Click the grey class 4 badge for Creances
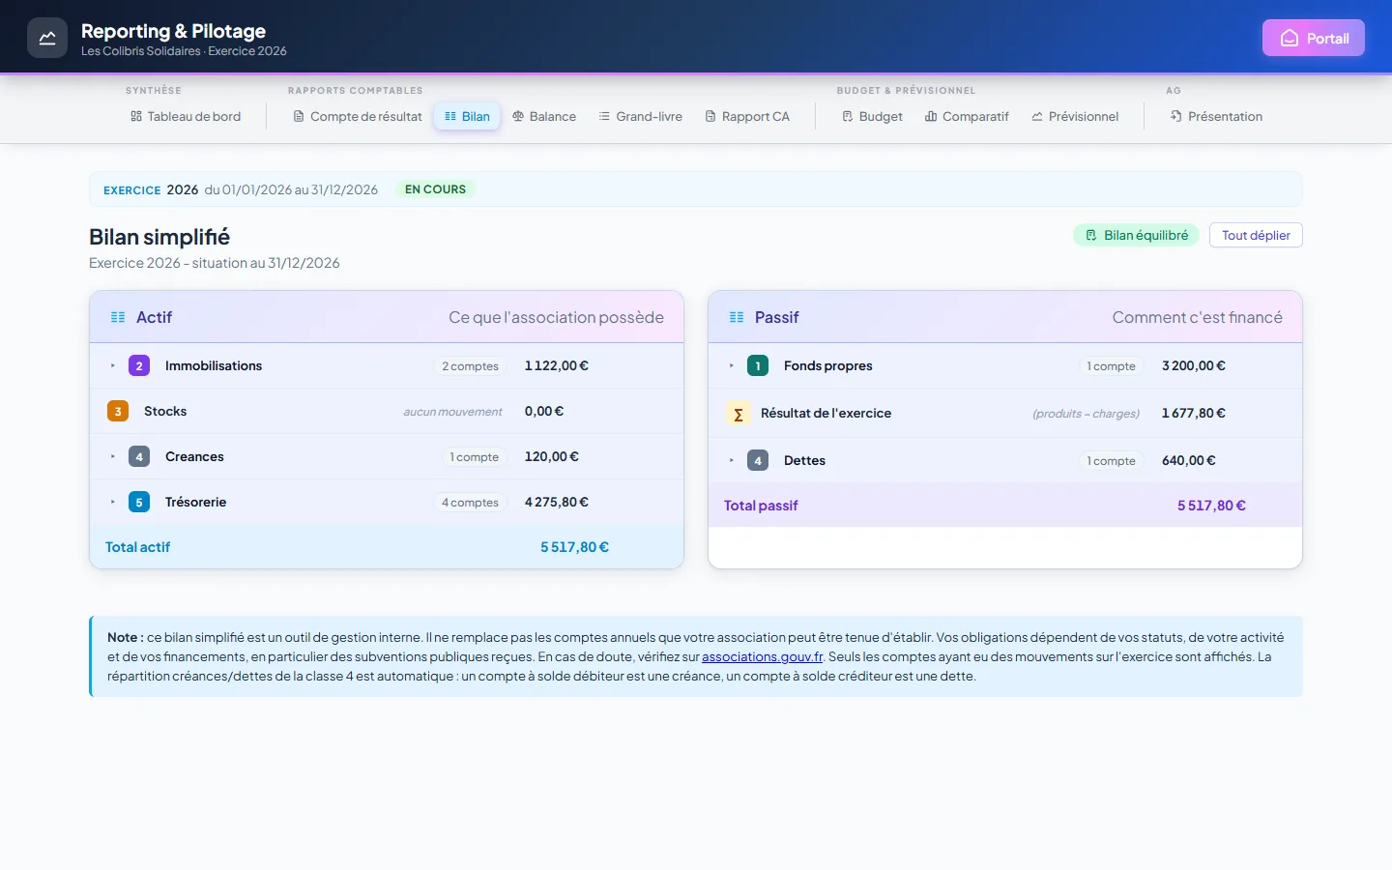 point(139,457)
